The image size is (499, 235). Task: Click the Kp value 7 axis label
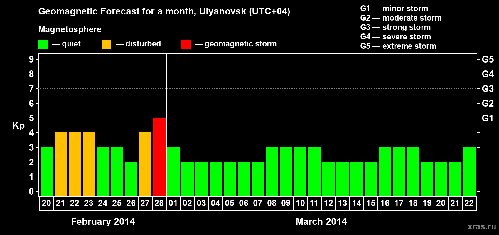(31, 89)
